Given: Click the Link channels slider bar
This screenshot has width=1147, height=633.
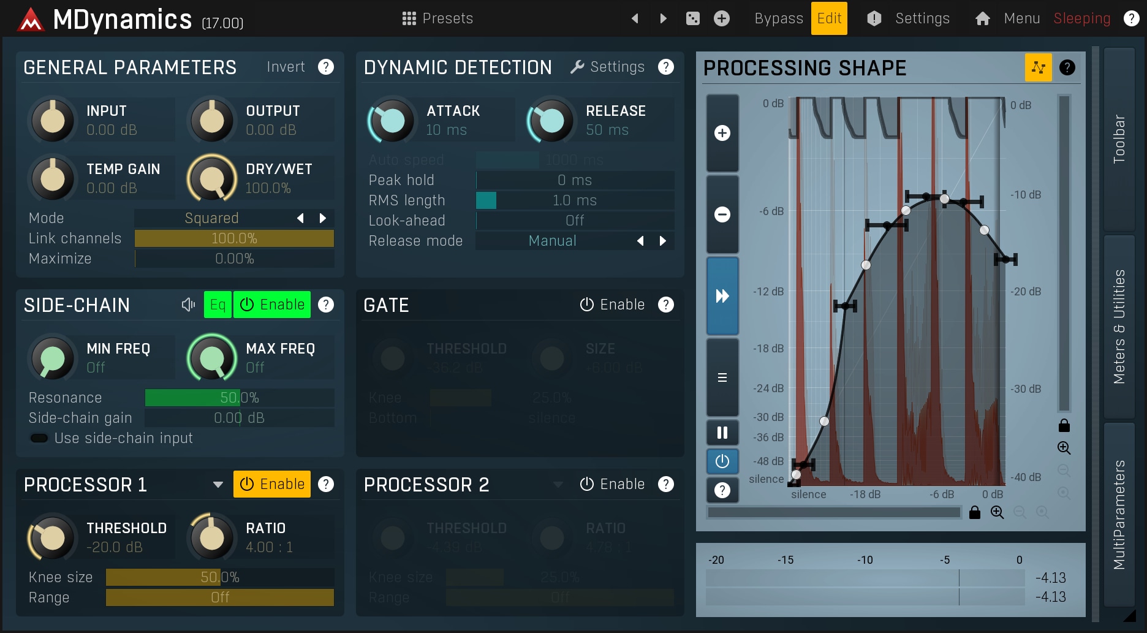Looking at the screenshot, I should (x=234, y=238).
